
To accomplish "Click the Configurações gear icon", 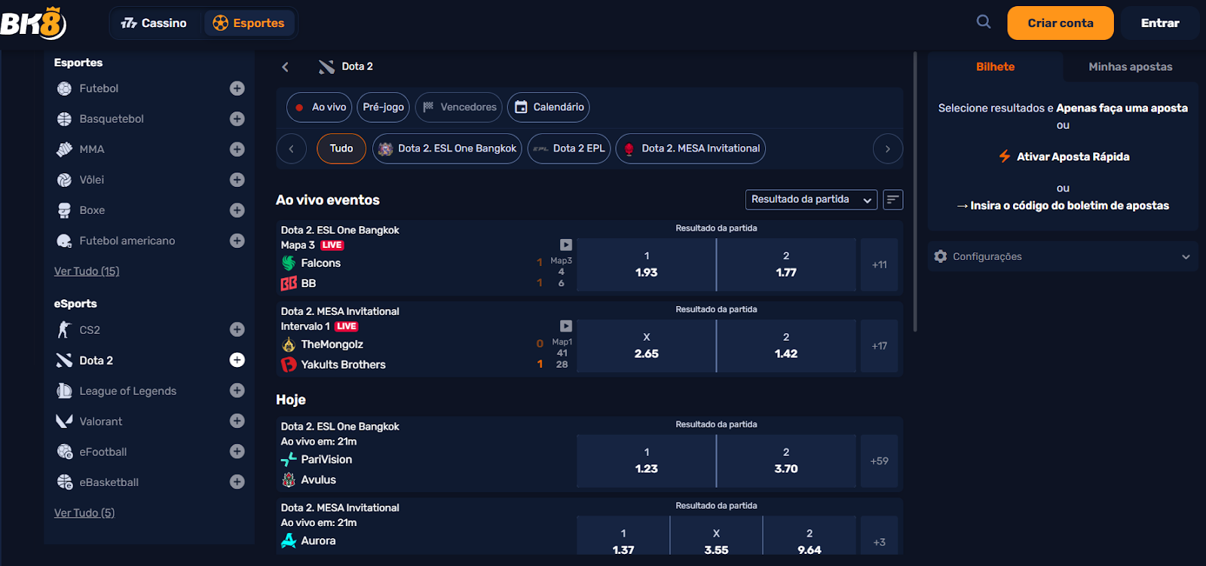I will 940,256.
